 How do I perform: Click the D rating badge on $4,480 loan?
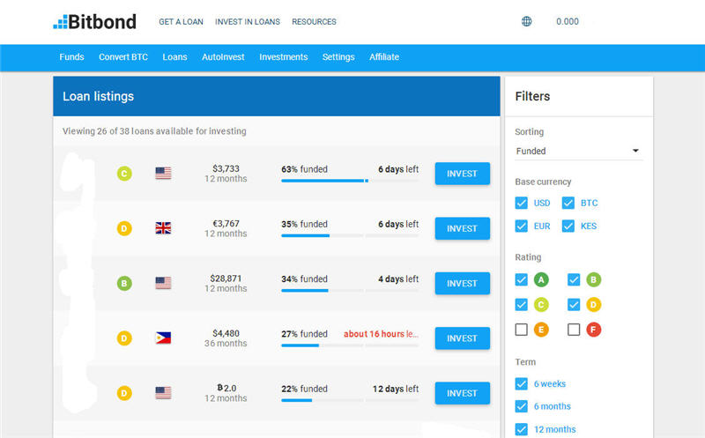(124, 338)
